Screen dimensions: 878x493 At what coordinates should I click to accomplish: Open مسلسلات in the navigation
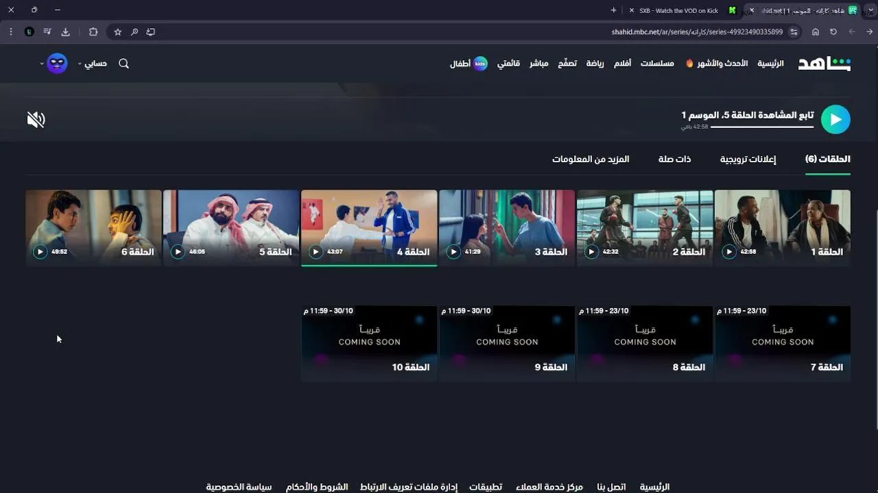click(657, 64)
